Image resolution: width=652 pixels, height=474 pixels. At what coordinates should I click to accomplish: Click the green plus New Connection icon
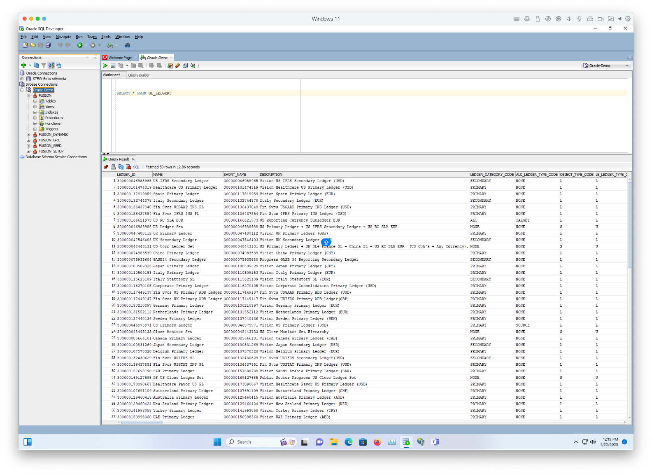tap(23, 65)
